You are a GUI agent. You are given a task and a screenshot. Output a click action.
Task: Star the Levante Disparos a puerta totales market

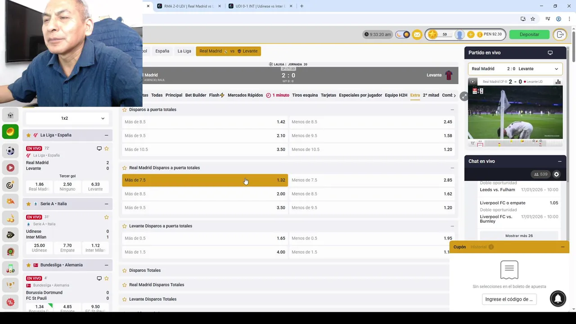point(125,226)
